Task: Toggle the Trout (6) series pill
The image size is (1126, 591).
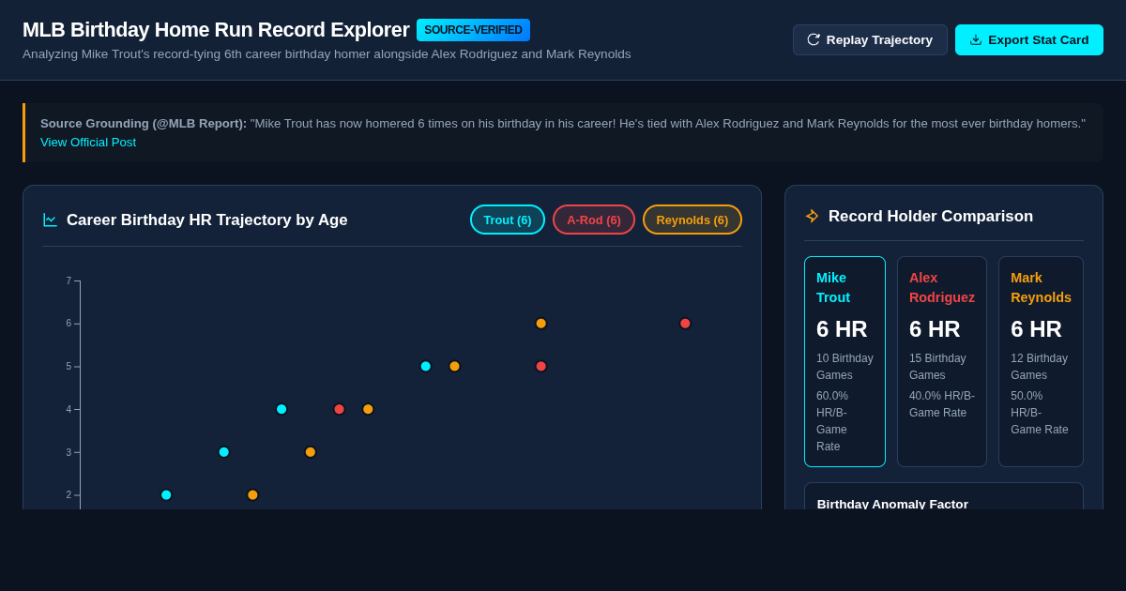Action: click(x=508, y=220)
